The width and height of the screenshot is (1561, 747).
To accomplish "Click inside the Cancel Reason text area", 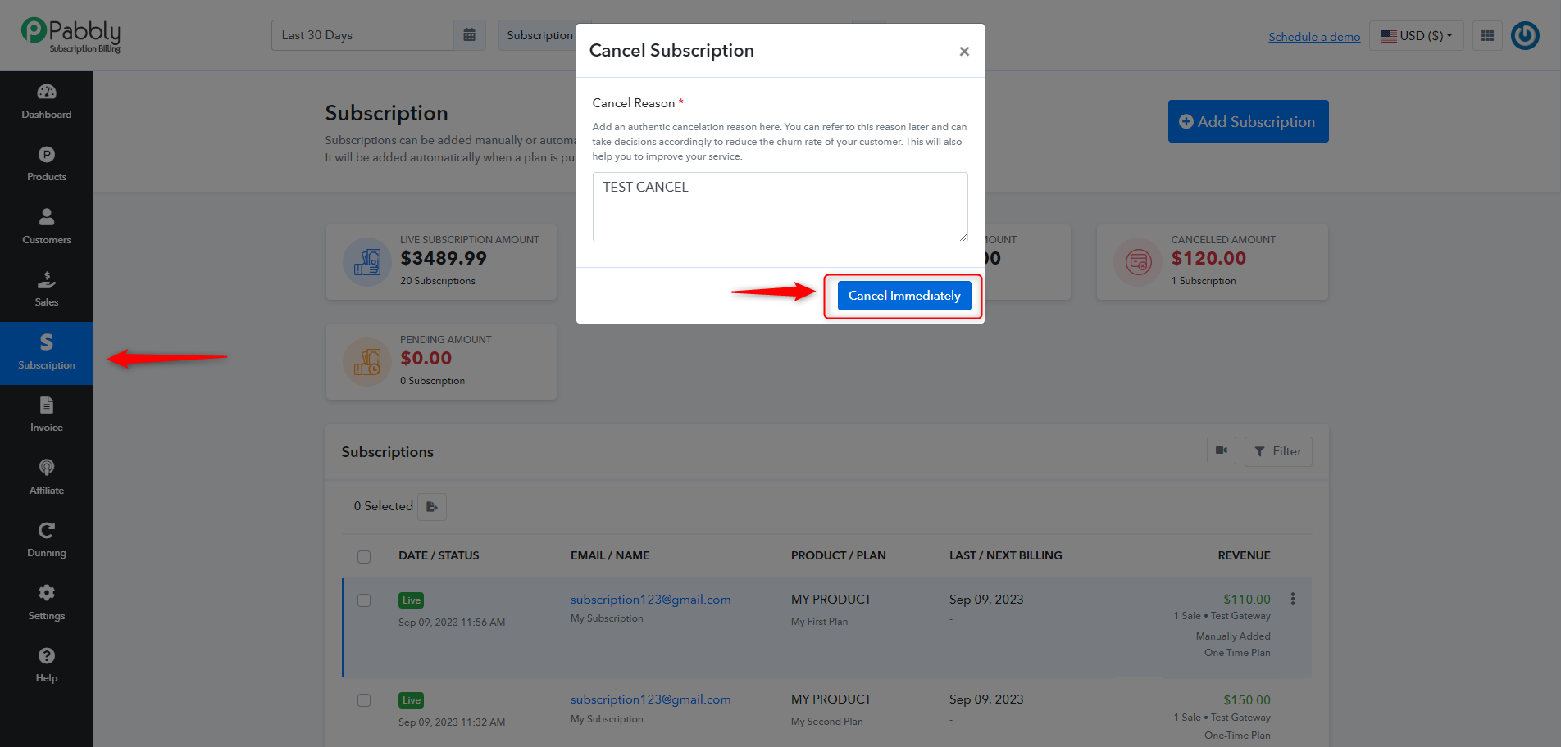I will [780, 207].
